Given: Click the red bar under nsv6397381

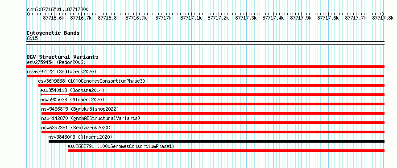Looking at the screenshot, I should coord(213,132).
